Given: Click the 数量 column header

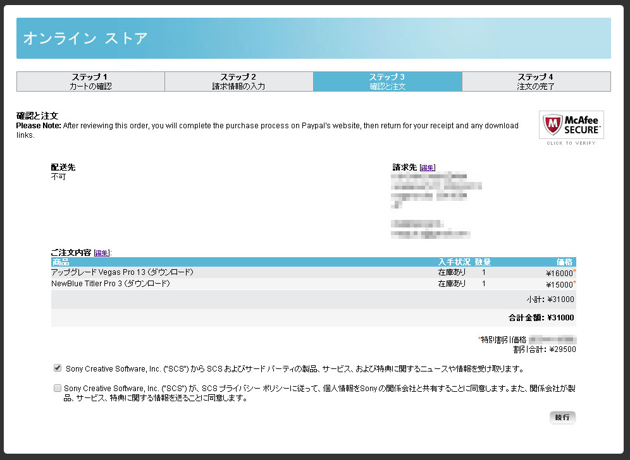Looking at the screenshot, I should pyautogui.click(x=483, y=262).
